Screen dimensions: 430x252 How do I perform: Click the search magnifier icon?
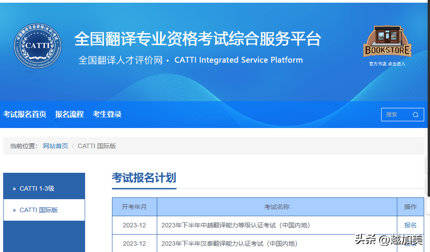tap(416, 115)
